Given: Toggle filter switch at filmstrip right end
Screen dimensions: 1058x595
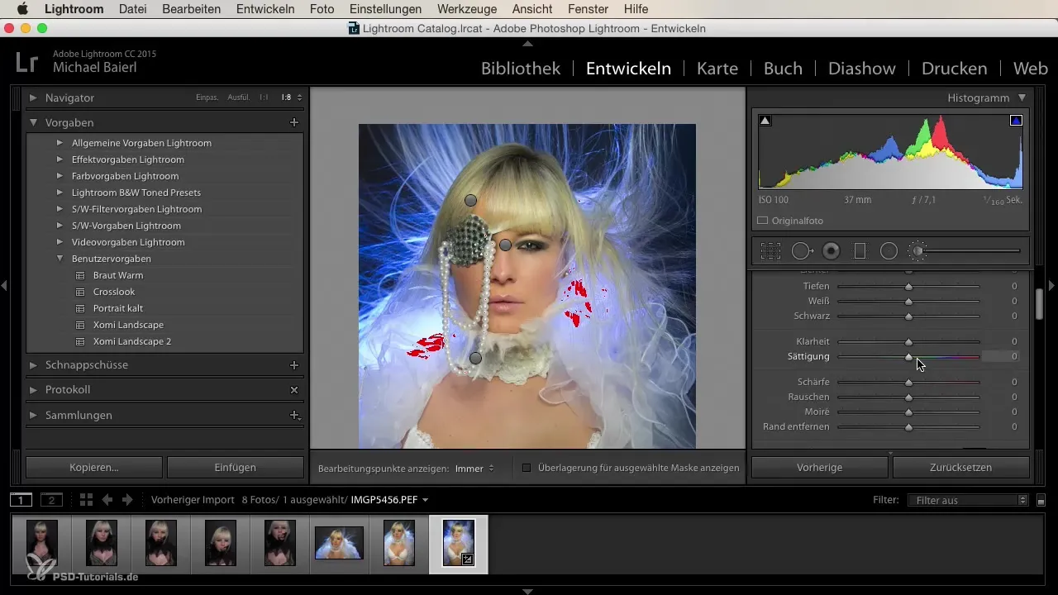Looking at the screenshot, I should pos(1041,500).
